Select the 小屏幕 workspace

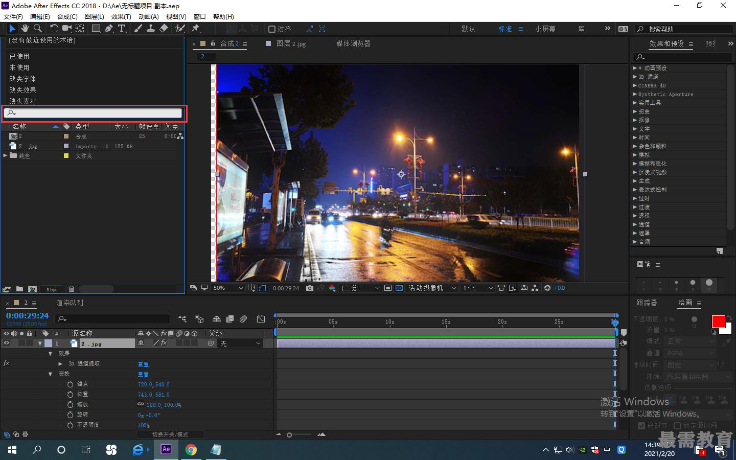[x=545, y=29]
